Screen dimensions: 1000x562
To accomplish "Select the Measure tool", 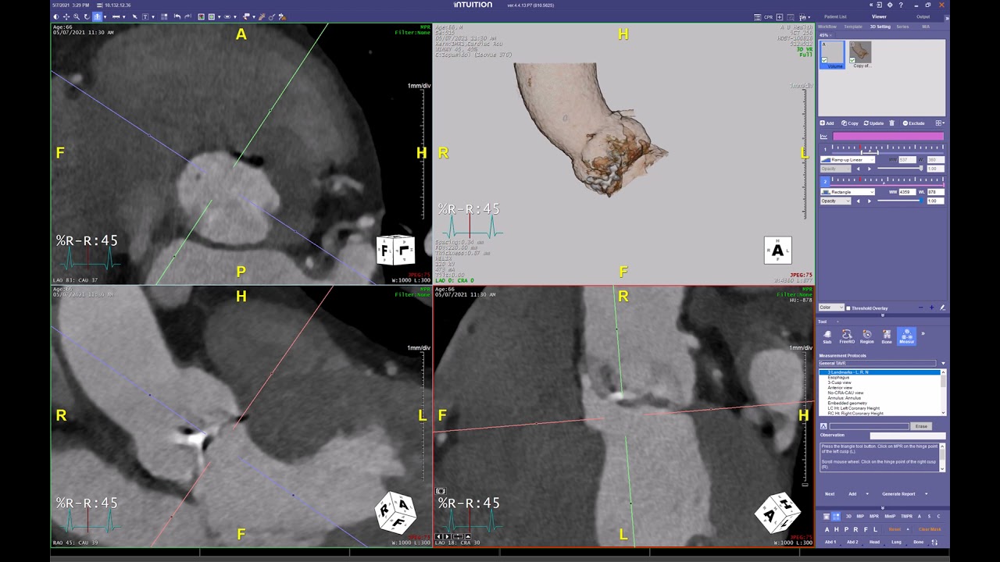I will pos(906,336).
